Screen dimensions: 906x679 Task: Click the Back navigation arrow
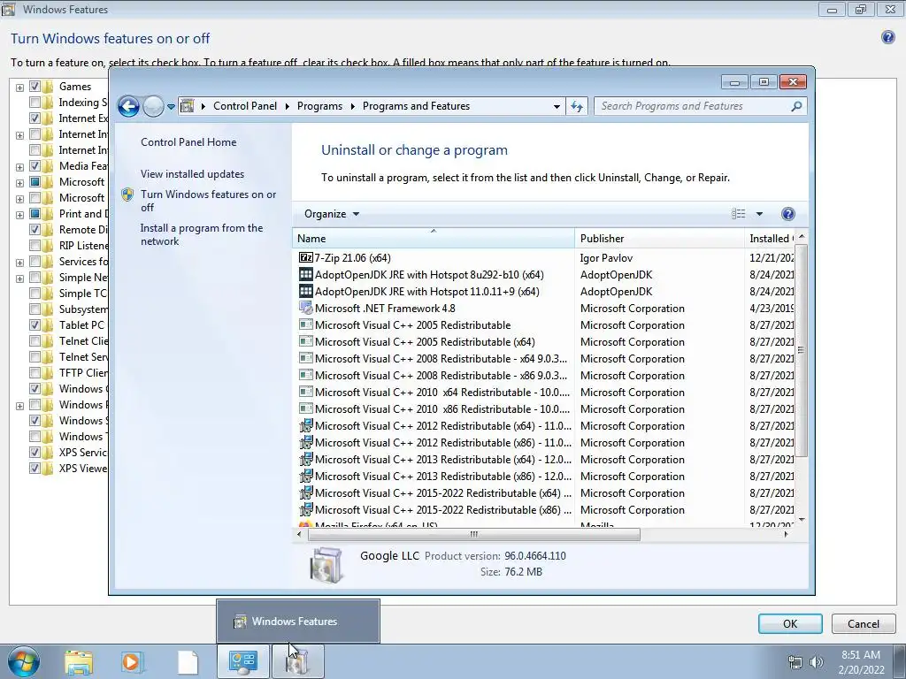pos(128,106)
